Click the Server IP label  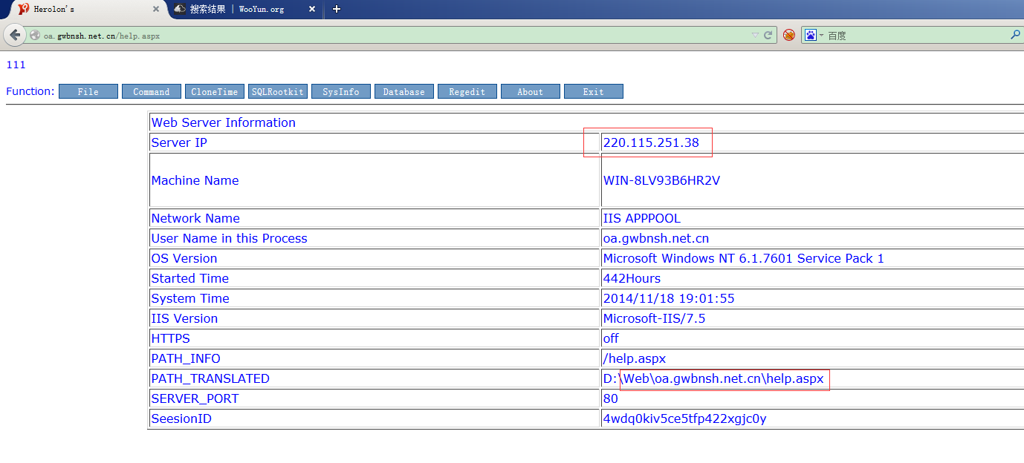point(179,142)
